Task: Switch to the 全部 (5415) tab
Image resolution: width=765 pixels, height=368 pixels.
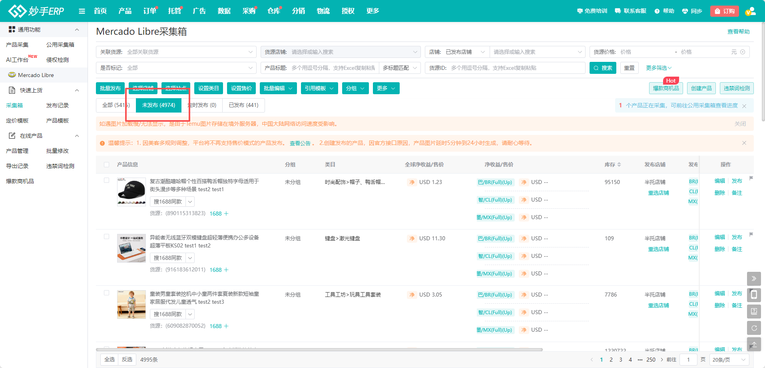Action: pyautogui.click(x=116, y=105)
